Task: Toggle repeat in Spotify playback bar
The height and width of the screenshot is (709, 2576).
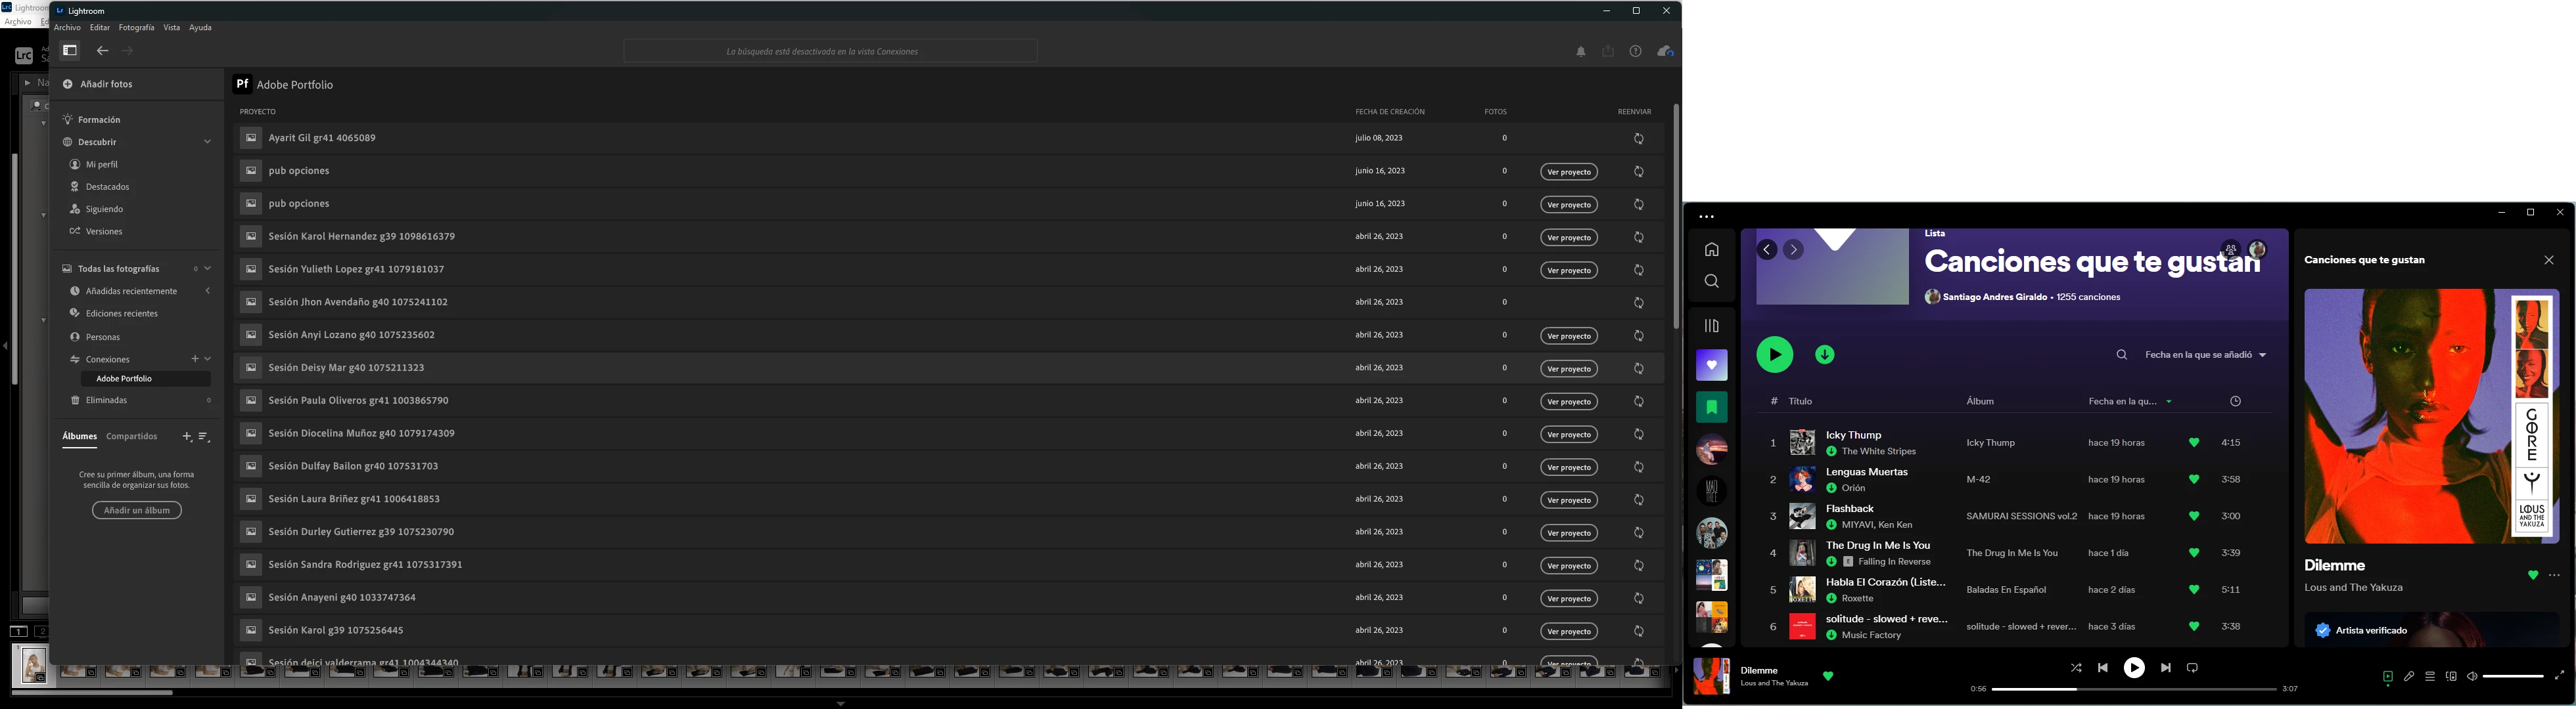Action: point(2192,668)
